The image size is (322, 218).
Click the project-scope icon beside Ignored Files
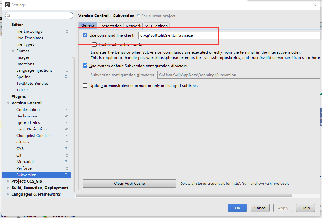[x=66, y=123]
